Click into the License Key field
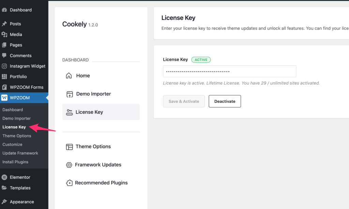Image resolution: width=349 pixels, height=209 pixels. [229, 72]
